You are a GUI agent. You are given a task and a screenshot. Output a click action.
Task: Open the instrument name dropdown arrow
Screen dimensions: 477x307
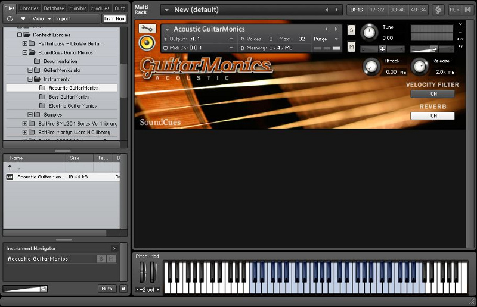[x=167, y=30]
